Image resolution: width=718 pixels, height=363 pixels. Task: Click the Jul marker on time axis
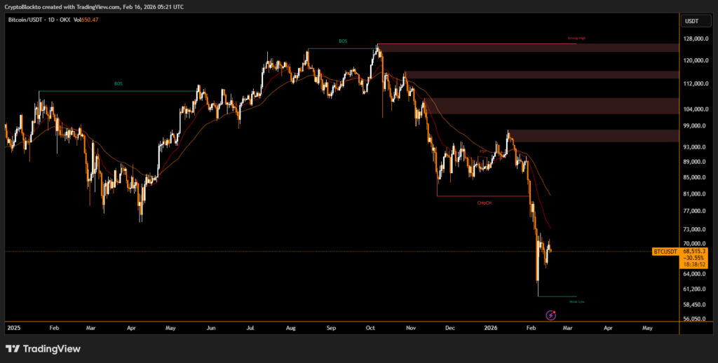[249, 327]
